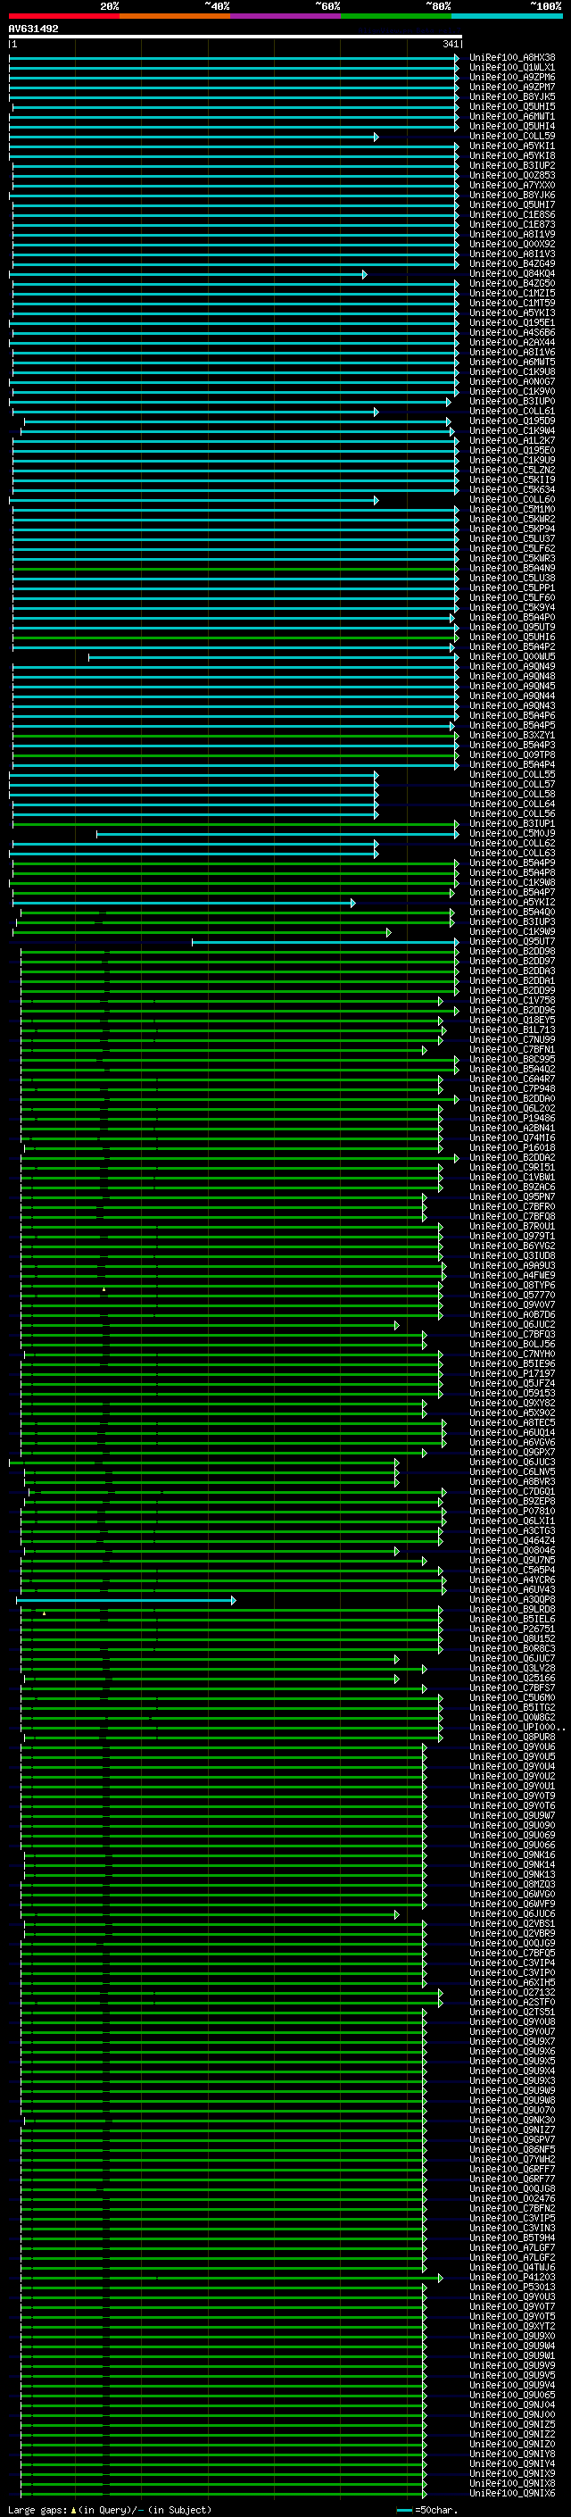Screen dimensions: 571x2517
Task: Select the UniRef100_Q8PUR8 label
Action: [x=512, y=1738]
